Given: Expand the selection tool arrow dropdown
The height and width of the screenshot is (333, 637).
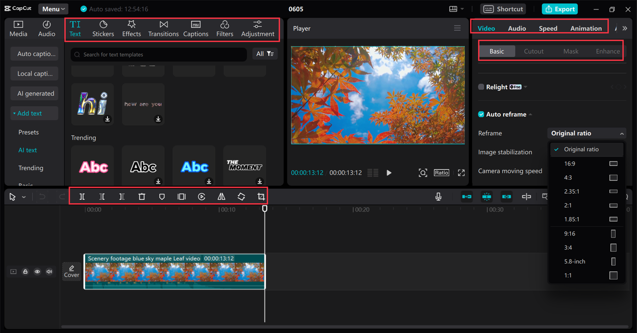Looking at the screenshot, I should click(23, 197).
